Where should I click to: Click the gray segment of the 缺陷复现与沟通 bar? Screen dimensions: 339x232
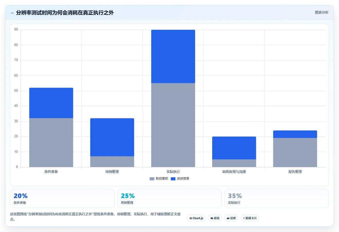click(234, 163)
